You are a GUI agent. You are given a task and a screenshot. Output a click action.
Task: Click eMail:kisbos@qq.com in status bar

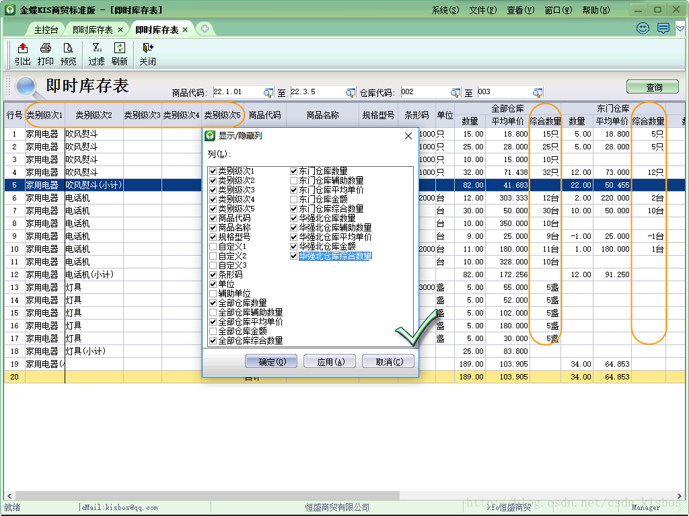(x=120, y=508)
